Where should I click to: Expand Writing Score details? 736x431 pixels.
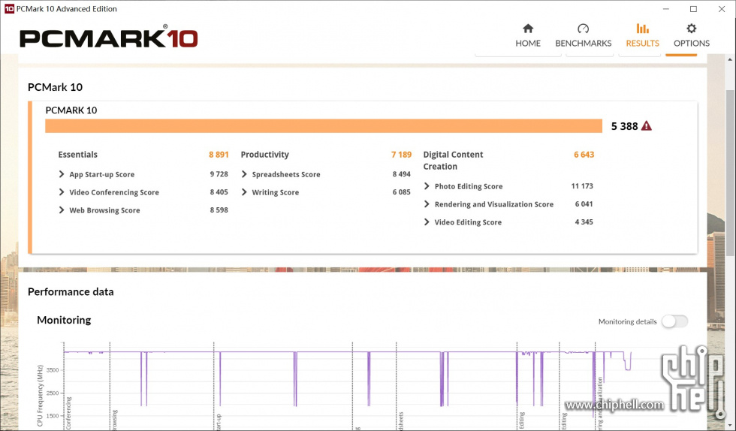tap(244, 192)
